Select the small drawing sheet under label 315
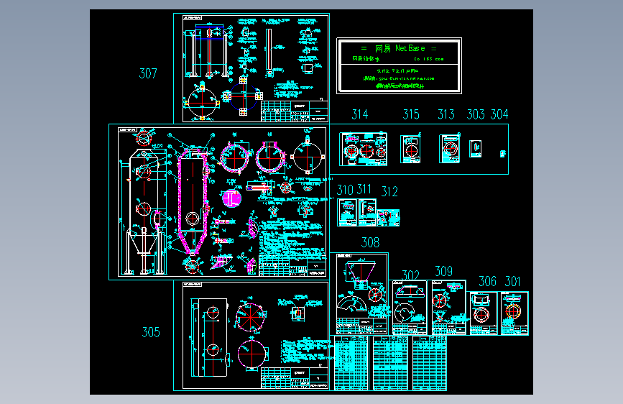 (410, 149)
